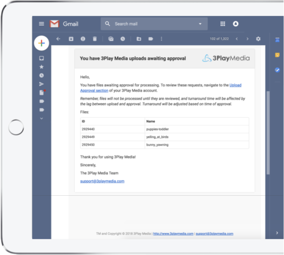The image size is (284, 255).
Task: Select file ID 2929440
Action: [x=88, y=129]
